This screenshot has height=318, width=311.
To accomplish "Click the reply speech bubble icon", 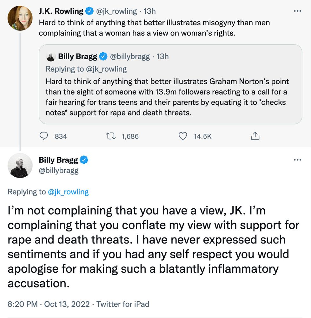I will [x=43, y=136].
